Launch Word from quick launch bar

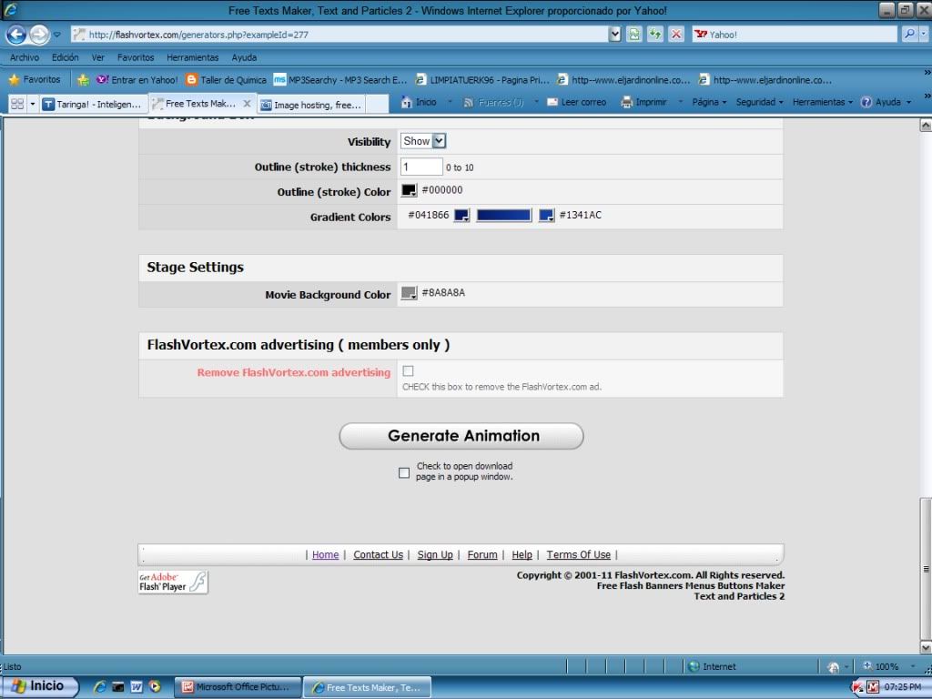(137, 686)
